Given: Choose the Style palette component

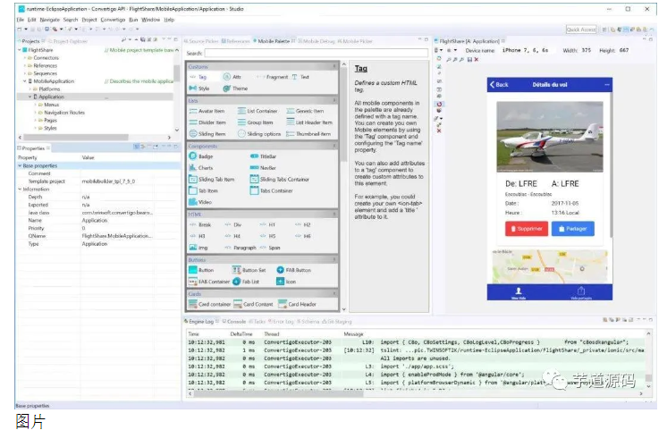Looking at the screenshot, I should coord(199,89).
